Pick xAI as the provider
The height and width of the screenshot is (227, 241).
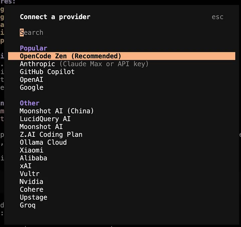[x=26, y=166]
